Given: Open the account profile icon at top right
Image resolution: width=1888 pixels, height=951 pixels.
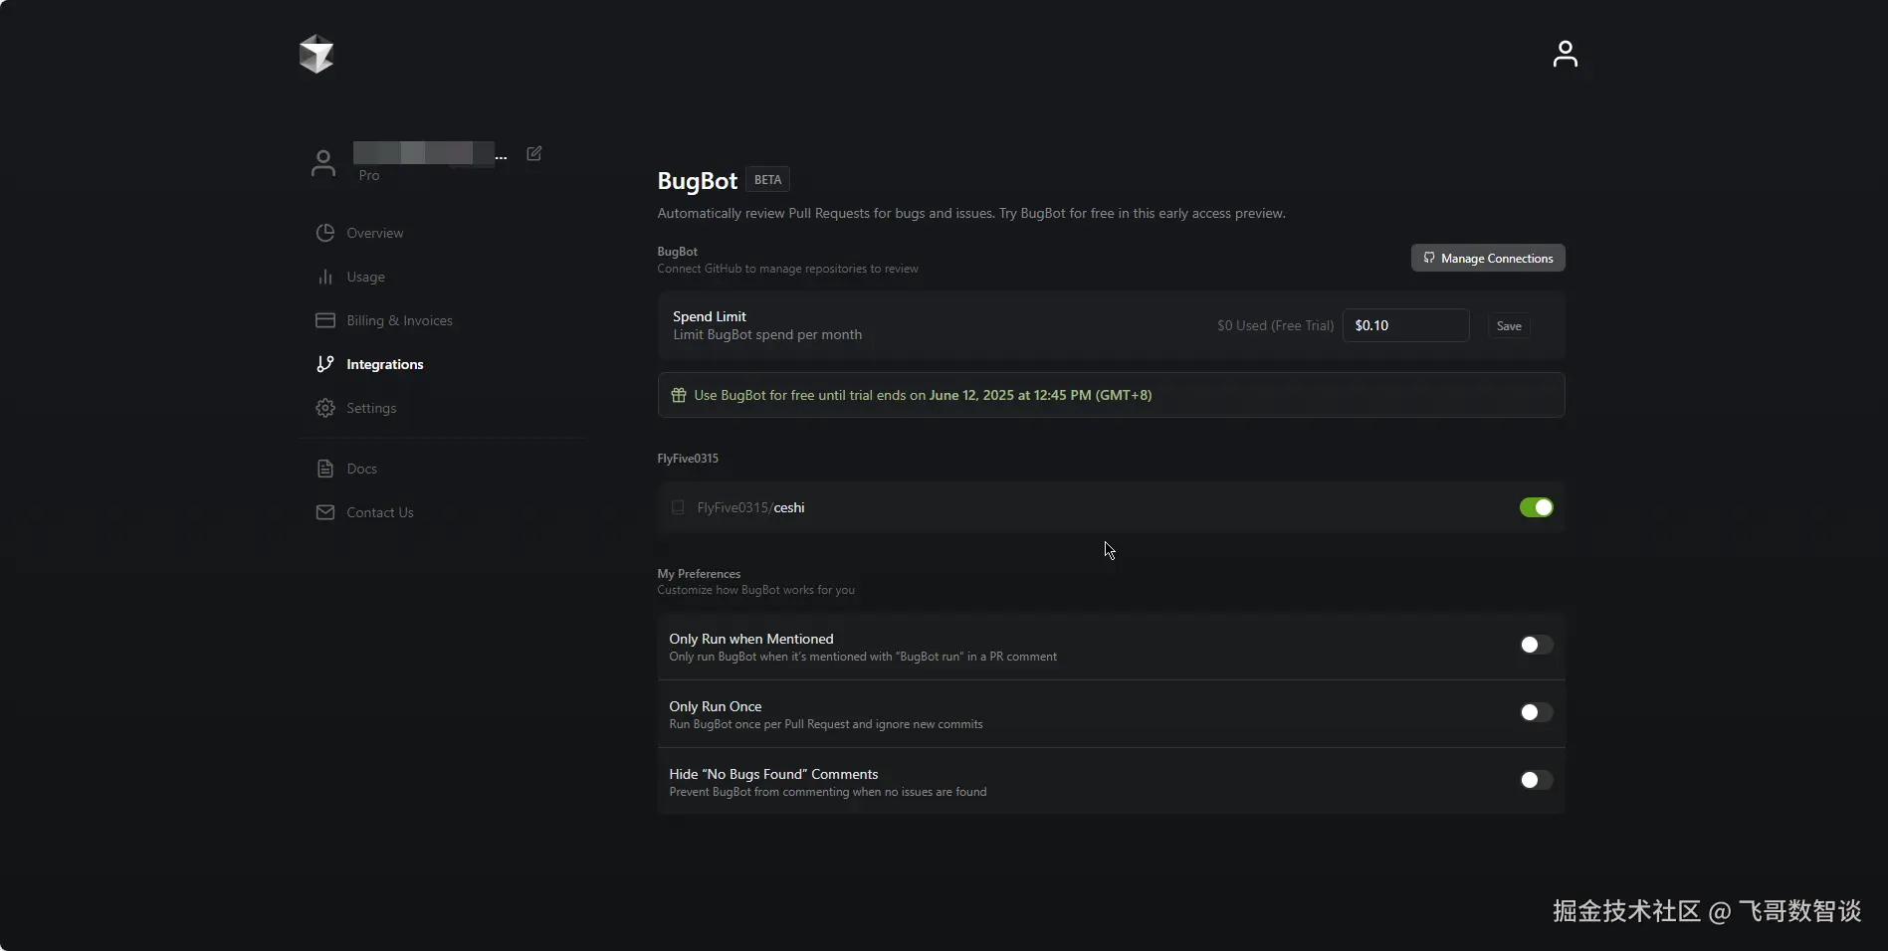Looking at the screenshot, I should [1565, 54].
